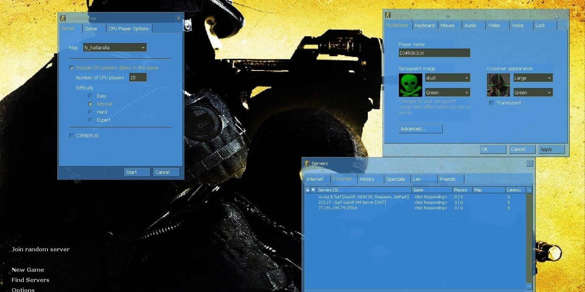Open the Video tab in Options
The height and width of the screenshot is (292, 585).
(498, 25)
